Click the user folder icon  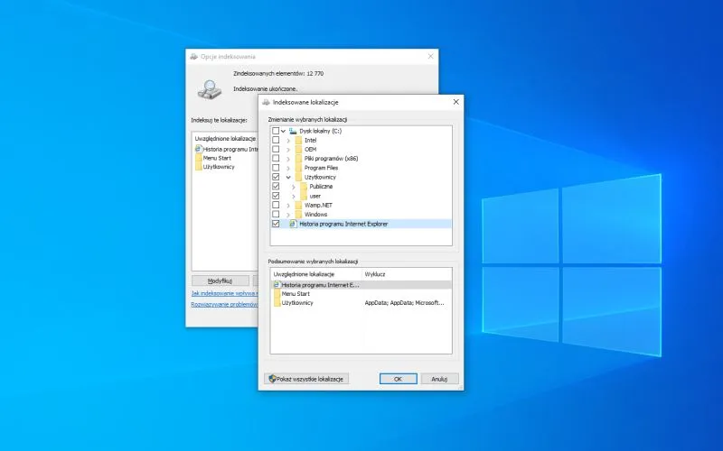(x=304, y=196)
